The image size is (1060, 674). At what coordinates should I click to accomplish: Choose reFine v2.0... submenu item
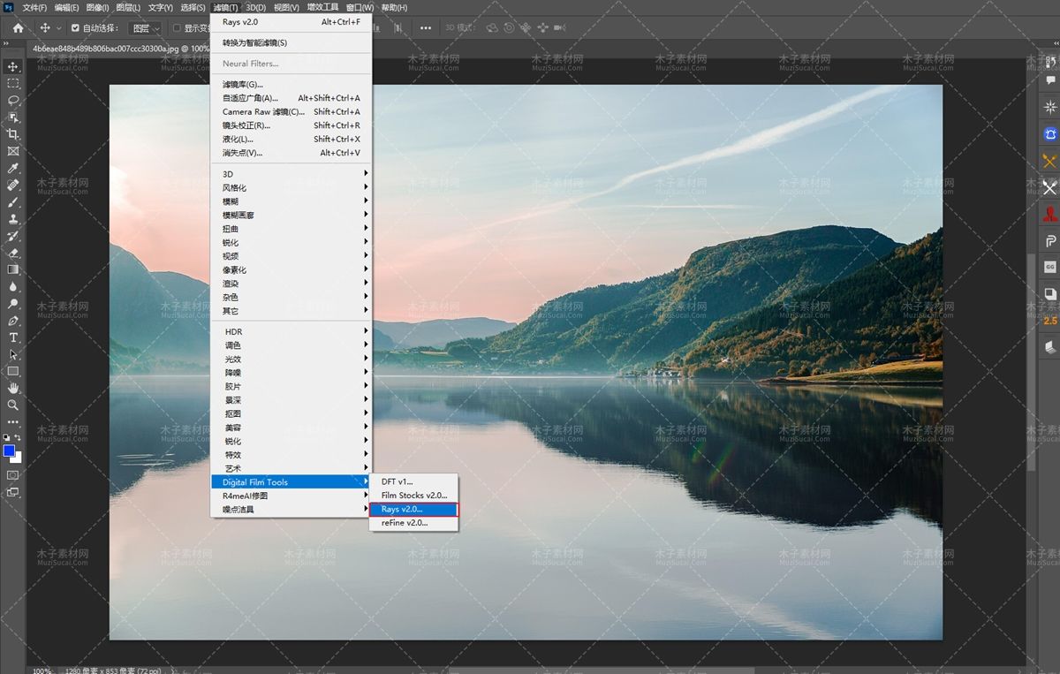tap(413, 523)
